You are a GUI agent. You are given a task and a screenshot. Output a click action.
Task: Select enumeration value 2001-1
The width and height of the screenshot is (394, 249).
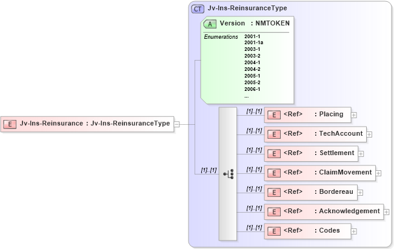tap(252, 36)
